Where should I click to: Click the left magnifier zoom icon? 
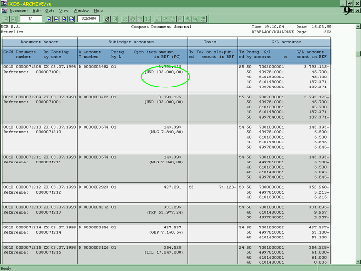[x=188, y=19]
